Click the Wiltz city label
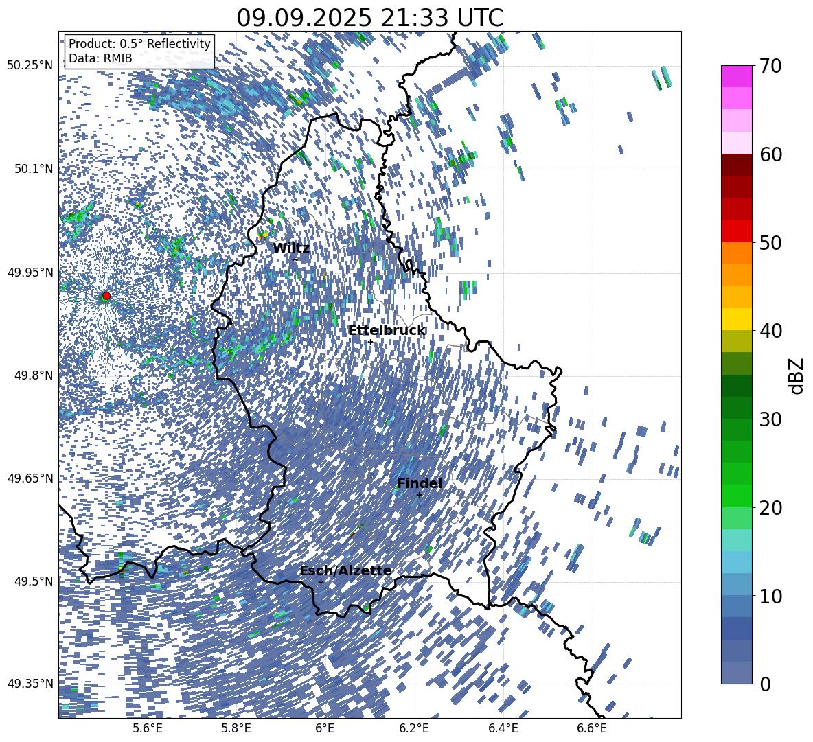 click(x=291, y=248)
